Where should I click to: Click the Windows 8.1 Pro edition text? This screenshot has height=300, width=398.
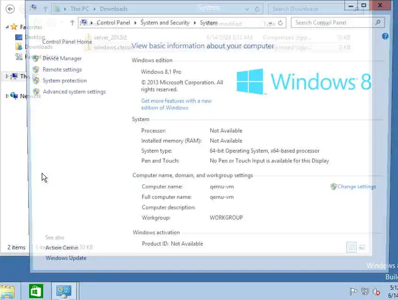tap(161, 72)
